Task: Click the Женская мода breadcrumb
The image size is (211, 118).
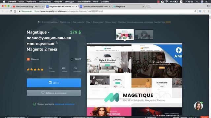Action: point(98,22)
